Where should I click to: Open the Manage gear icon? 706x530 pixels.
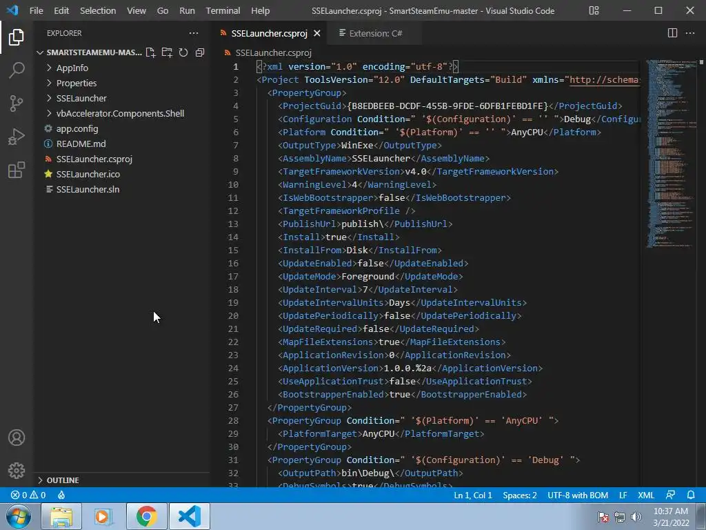tap(17, 471)
